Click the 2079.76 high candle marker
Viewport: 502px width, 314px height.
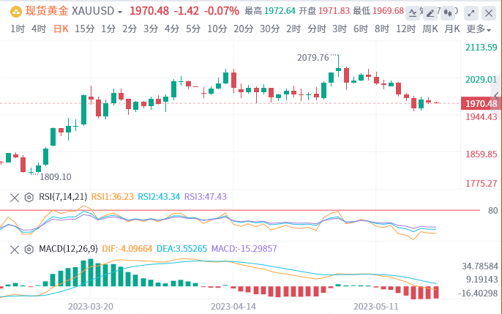pyautogui.click(x=312, y=58)
